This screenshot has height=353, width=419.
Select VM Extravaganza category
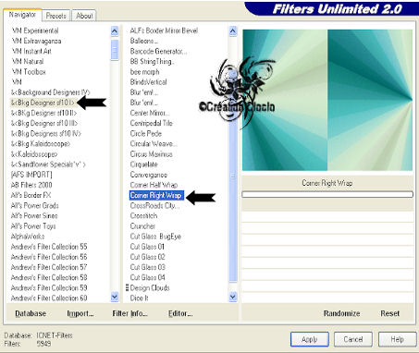coord(36,41)
